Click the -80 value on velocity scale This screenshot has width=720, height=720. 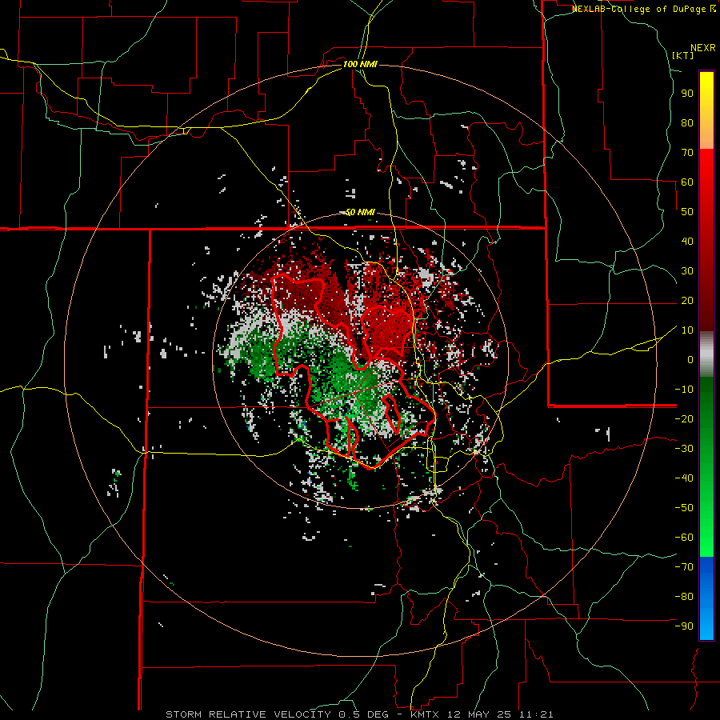[684, 597]
